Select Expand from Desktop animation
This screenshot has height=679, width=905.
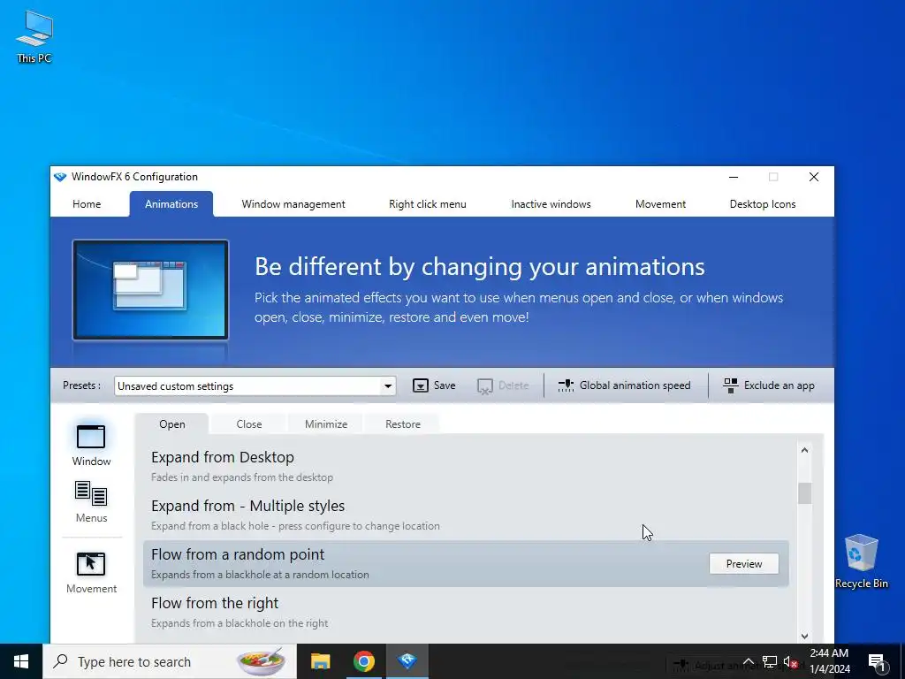[466, 467]
